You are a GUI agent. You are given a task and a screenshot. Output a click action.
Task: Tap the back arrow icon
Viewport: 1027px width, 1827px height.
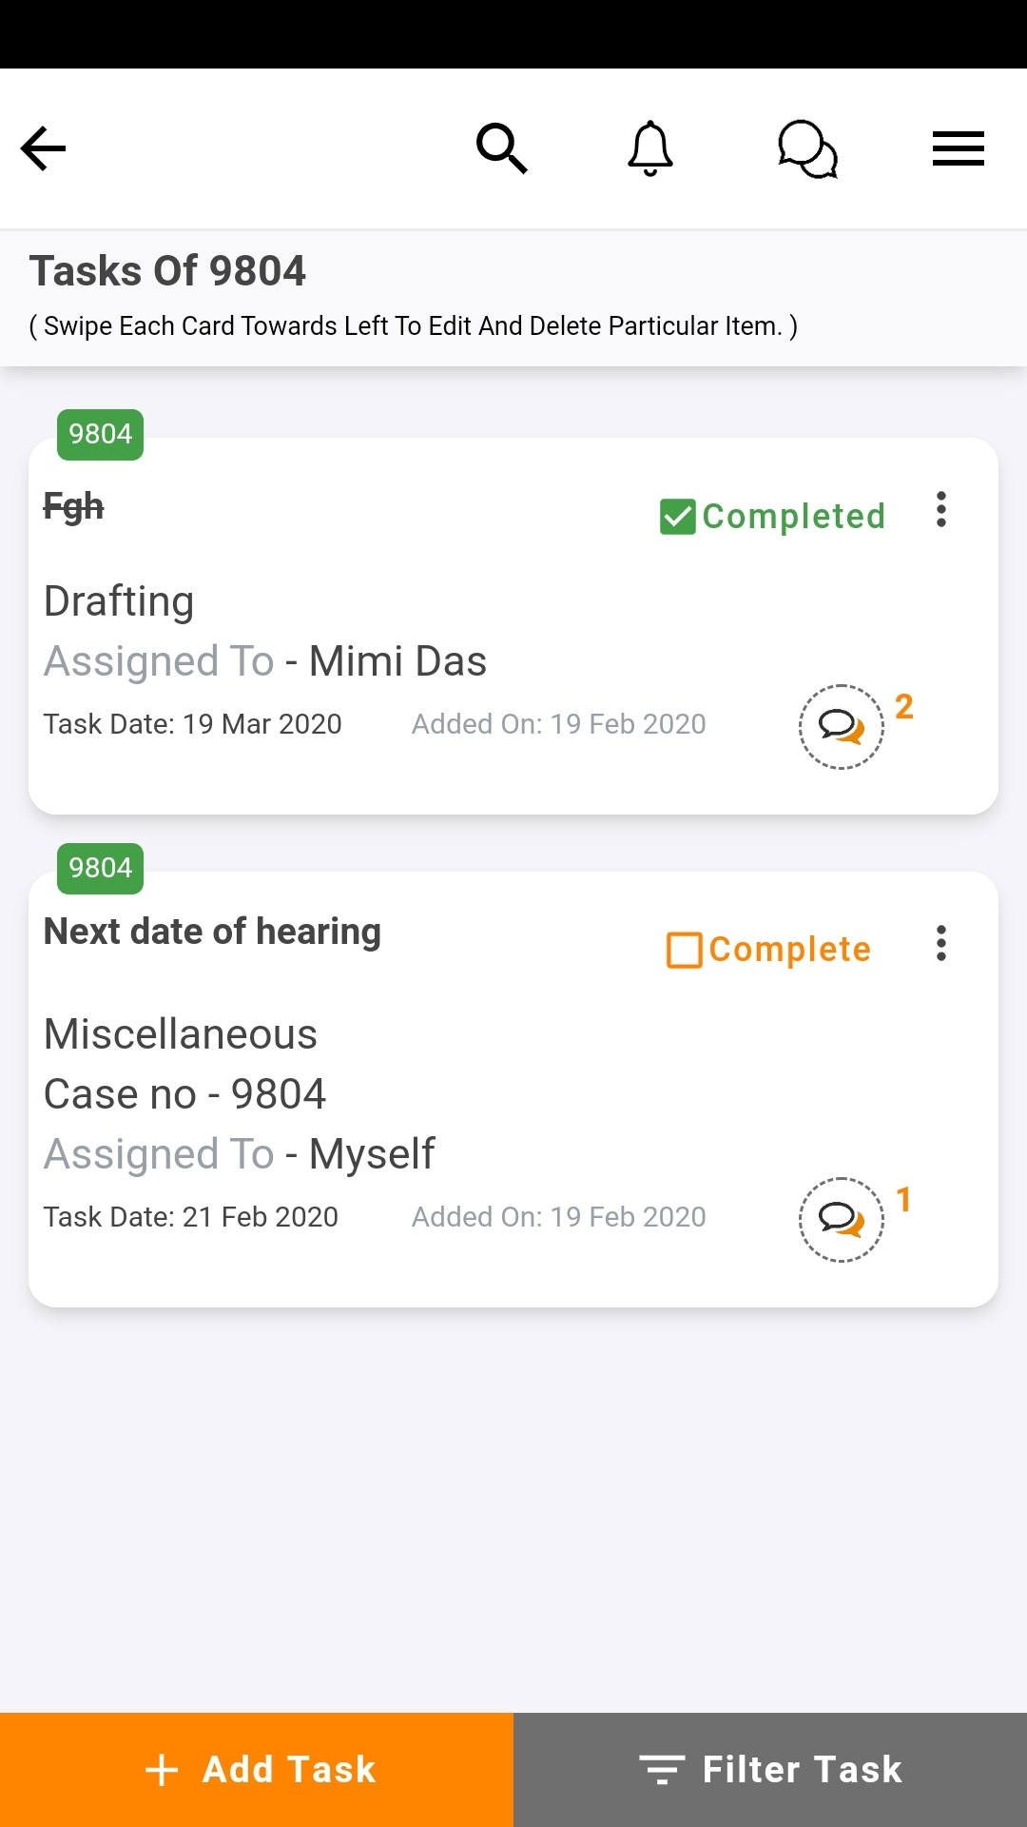pos(44,148)
